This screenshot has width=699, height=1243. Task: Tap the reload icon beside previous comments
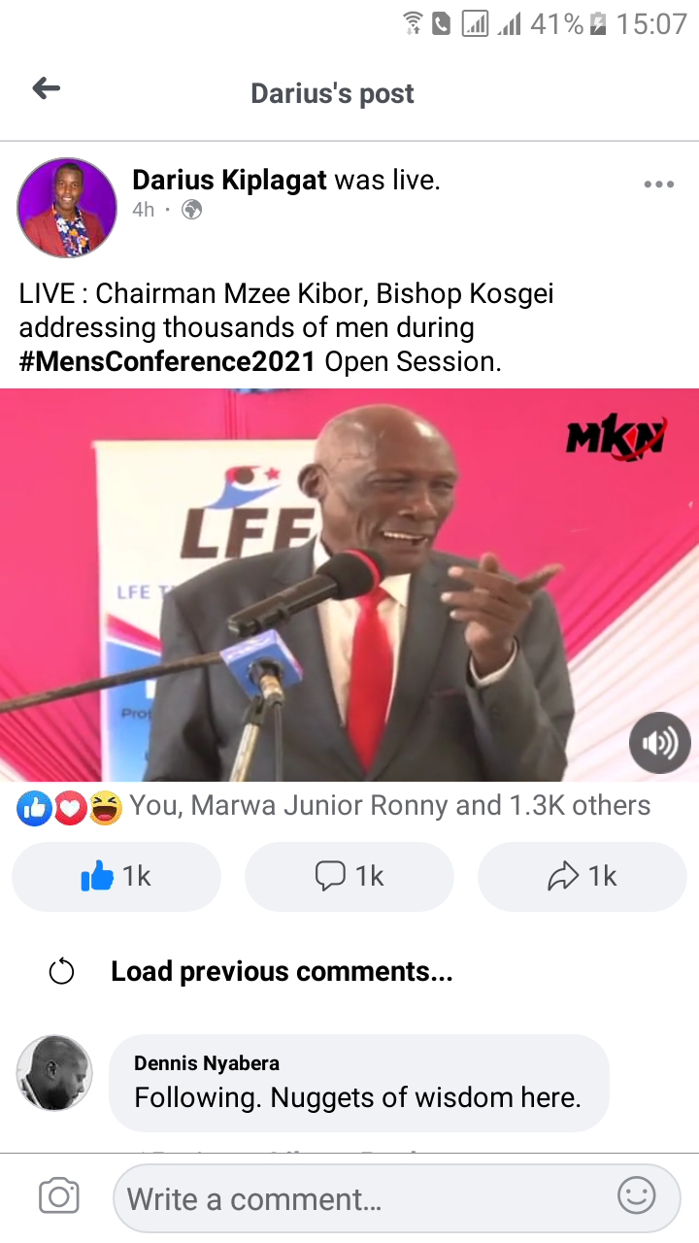point(61,971)
